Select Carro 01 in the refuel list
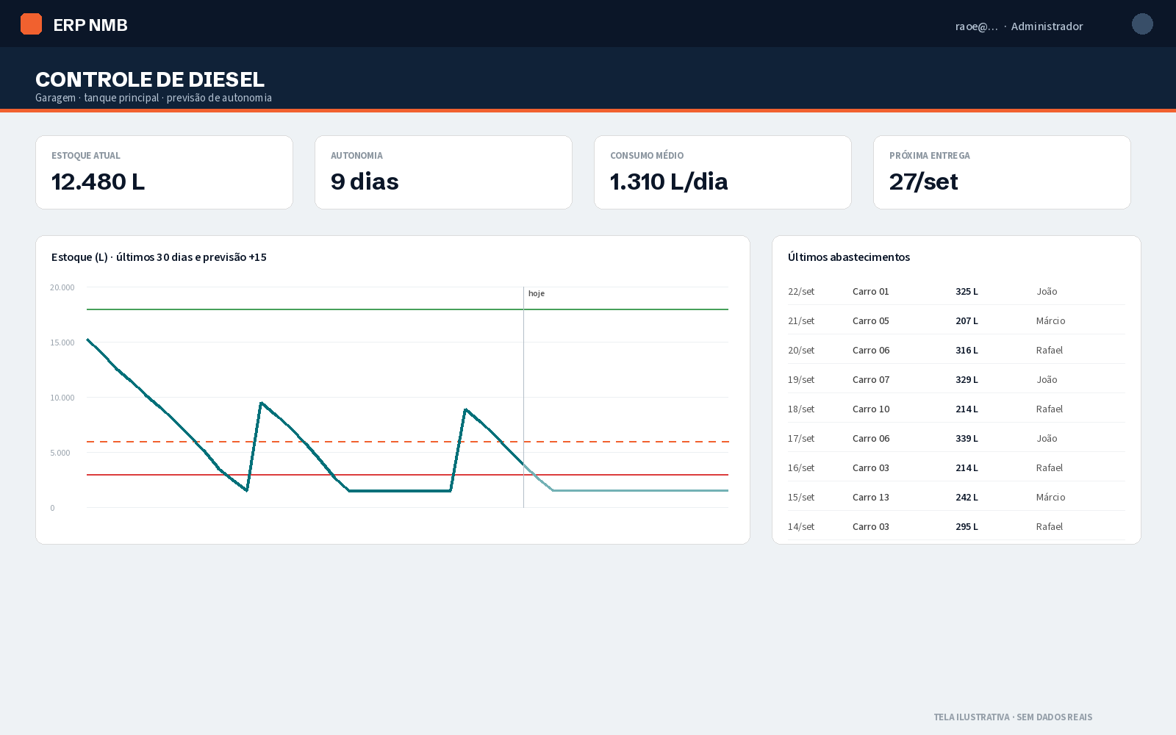The width and height of the screenshot is (1176, 735). [x=871, y=292]
